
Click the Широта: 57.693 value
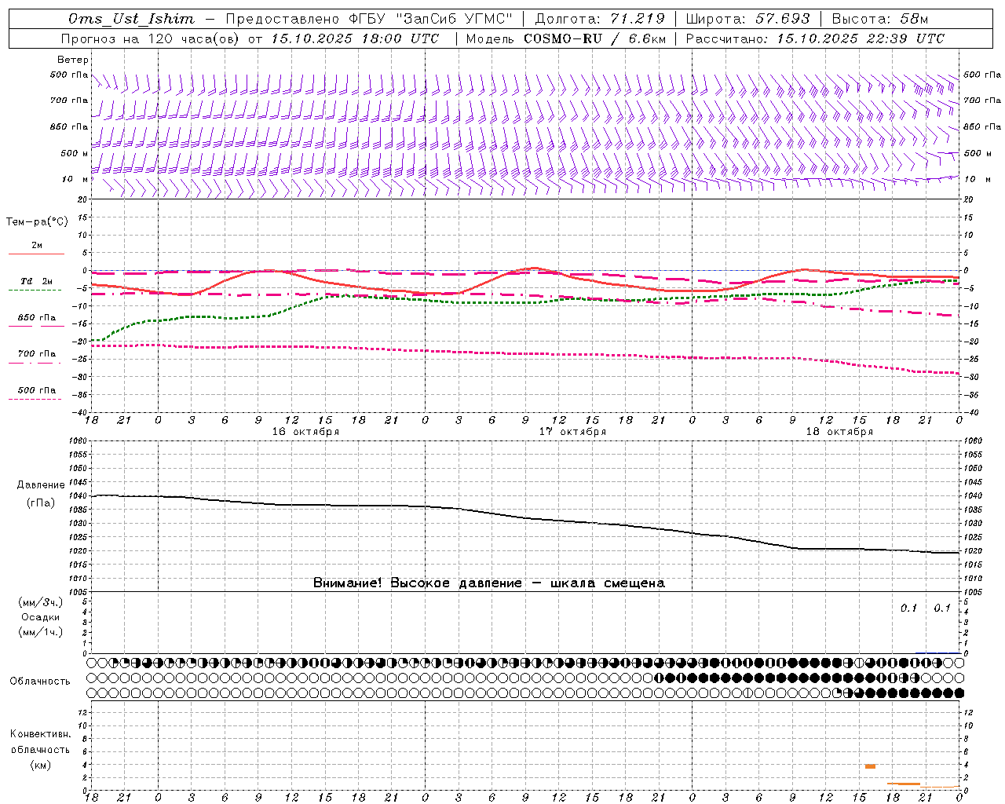tap(747, 19)
